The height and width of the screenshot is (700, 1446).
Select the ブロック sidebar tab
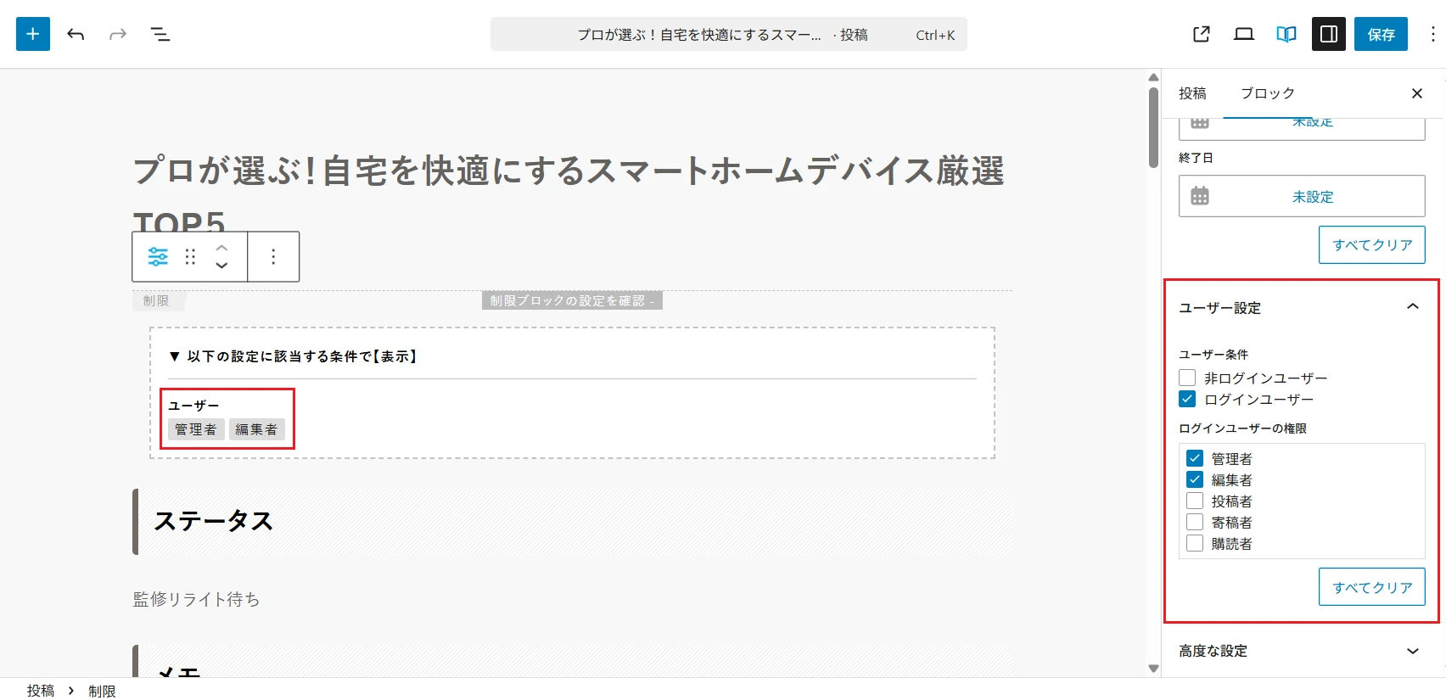click(1267, 93)
